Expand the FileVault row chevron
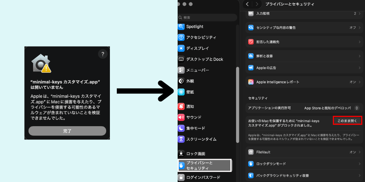Viewport: 365px width, 182px height. click(x=360, y=152)
